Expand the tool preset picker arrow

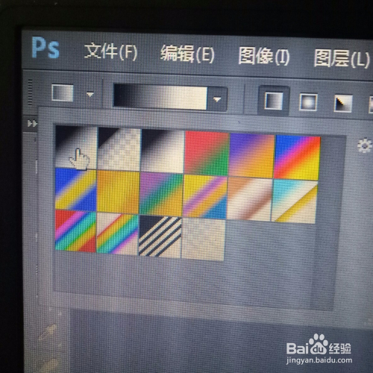[x=90, y=95]
